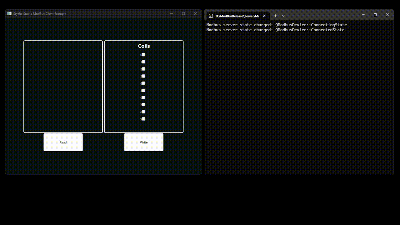Enable coil 3 in the Coils list
Image resolution: width=400 pixels, height=225 pixels.
point(143,76)
